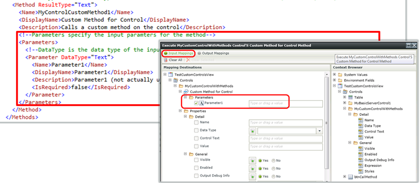Switch to the Input Mappings tab

click(178, 53)
